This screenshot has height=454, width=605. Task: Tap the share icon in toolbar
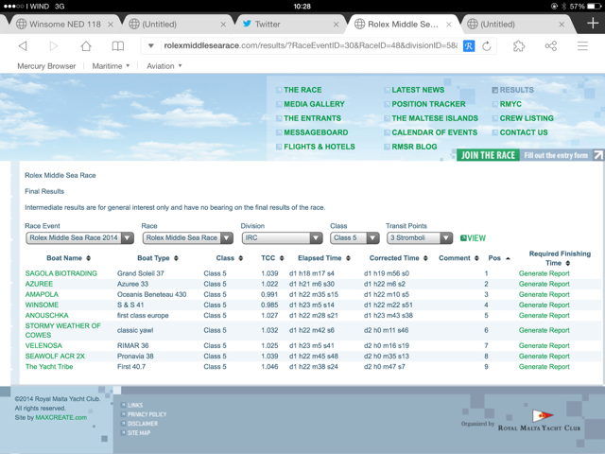click(x=550, y=46)
